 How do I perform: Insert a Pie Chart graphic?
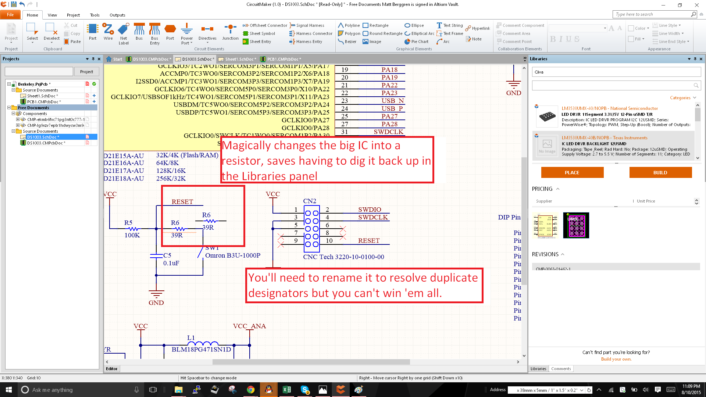tap(417, 42)
